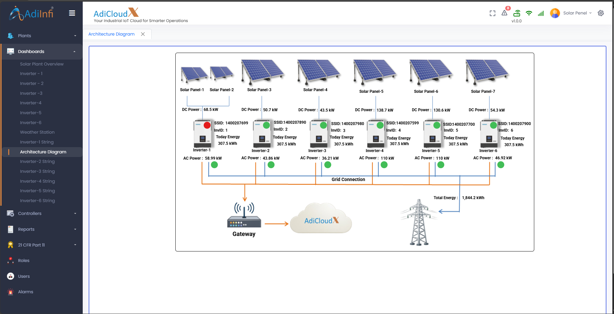Open the Users page from sidebar
This screenshot has width=614, height=314.
click(24, 276)
